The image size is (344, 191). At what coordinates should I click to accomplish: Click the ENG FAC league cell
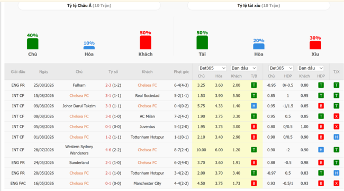18,183
